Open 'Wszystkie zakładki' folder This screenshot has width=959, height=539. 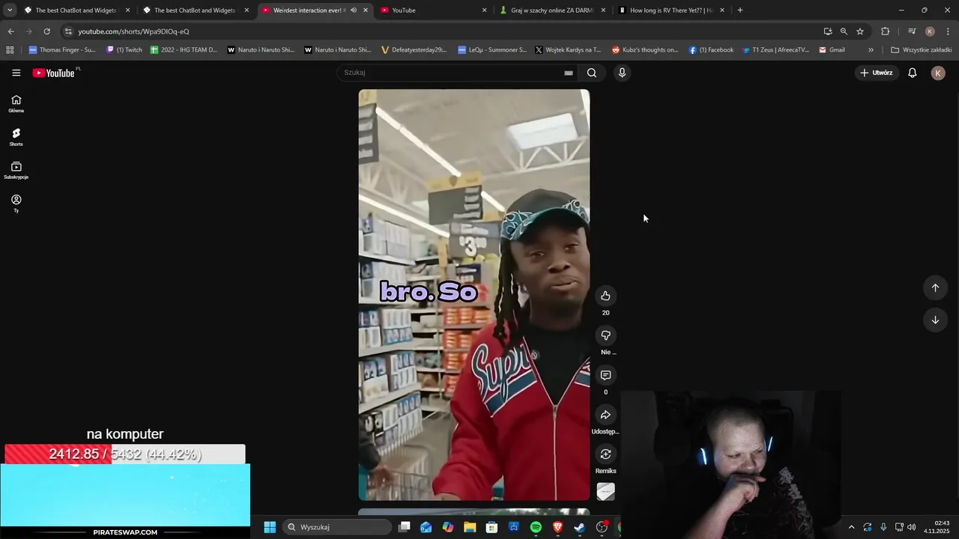click(x=922, y=50)
